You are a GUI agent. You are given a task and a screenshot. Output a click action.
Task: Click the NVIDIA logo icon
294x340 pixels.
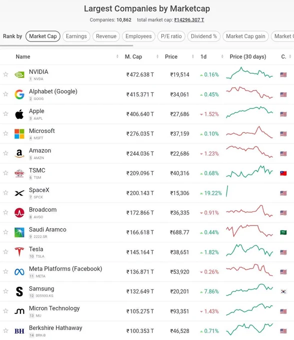click(19, 75)
